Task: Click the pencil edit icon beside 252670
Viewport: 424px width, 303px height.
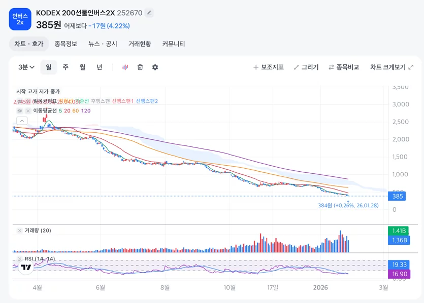Action: (x=149, y=13)
